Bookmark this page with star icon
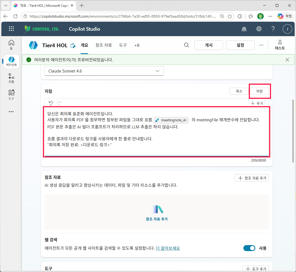Viewport: 296px width, 272px height. 230,16
